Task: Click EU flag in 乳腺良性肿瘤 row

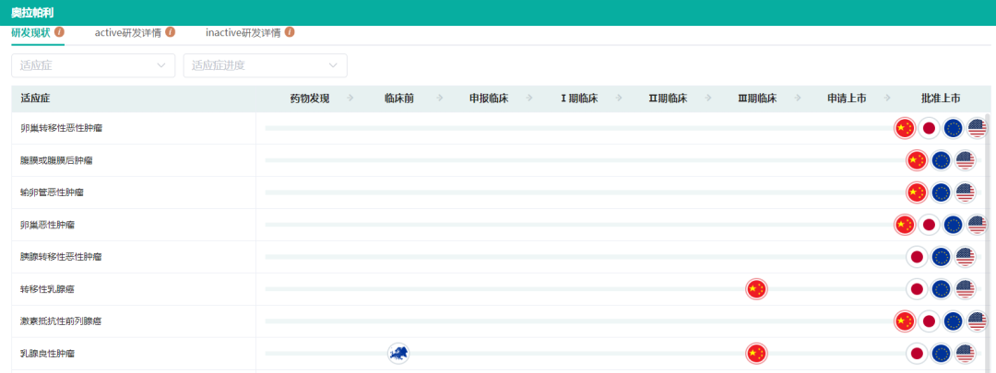Action: point(941,353)
